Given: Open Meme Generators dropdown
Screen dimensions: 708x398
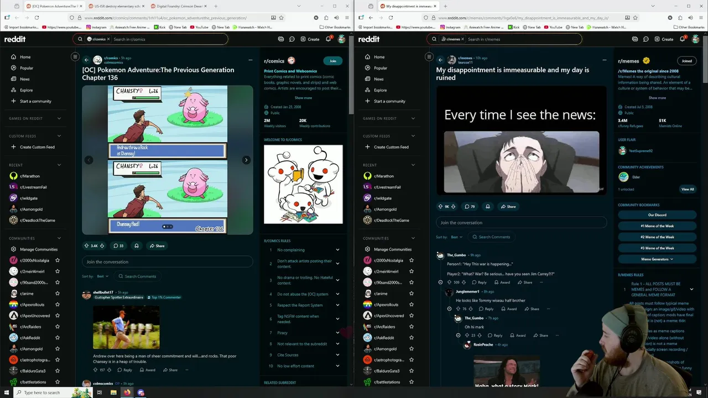Looking at the screenshot, I should (657, 259).
